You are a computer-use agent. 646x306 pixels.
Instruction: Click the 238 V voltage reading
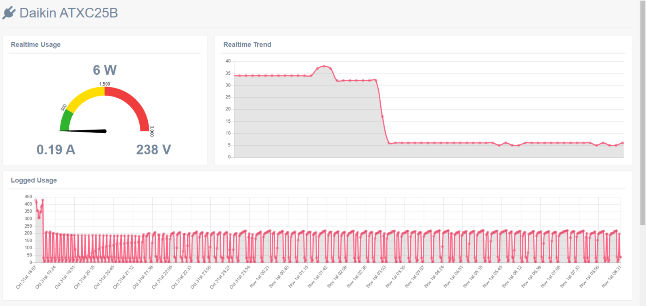point(153,150)
